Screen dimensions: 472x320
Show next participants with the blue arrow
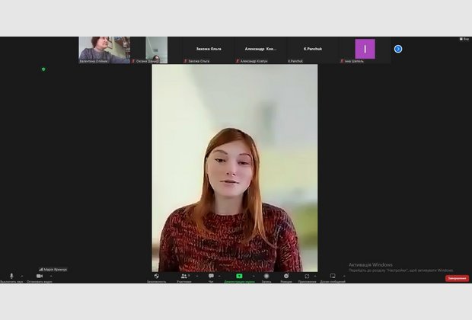[x=397, y=49]
